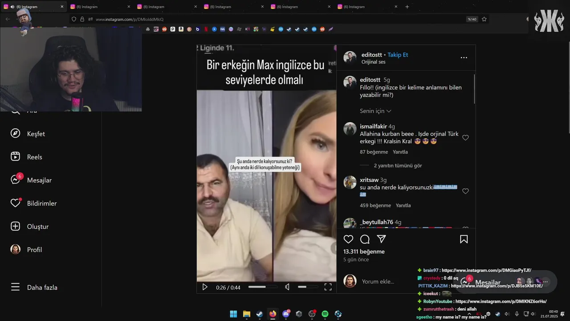Click the comment bubble icon under post
Viewport: 570px width, 321px height.
(365, 239)
